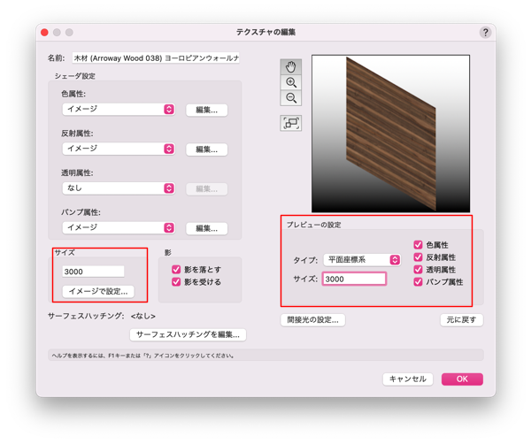Click the texture サイズ field with 3000
The image size is (531, 444).
(x=93, y=272)
